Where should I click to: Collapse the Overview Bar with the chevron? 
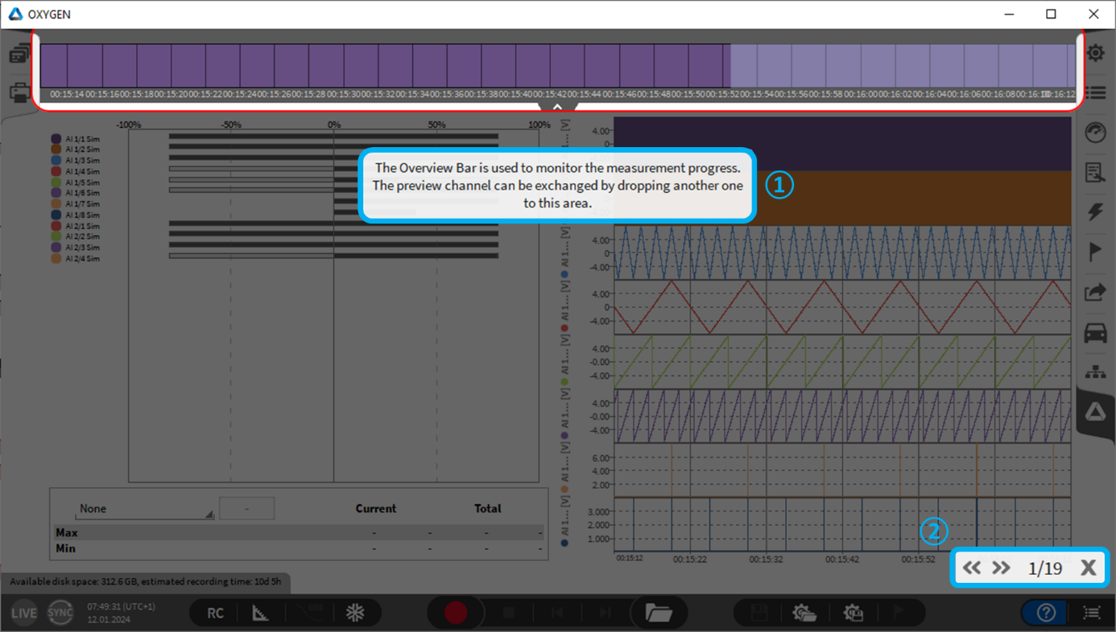point(557,106)
